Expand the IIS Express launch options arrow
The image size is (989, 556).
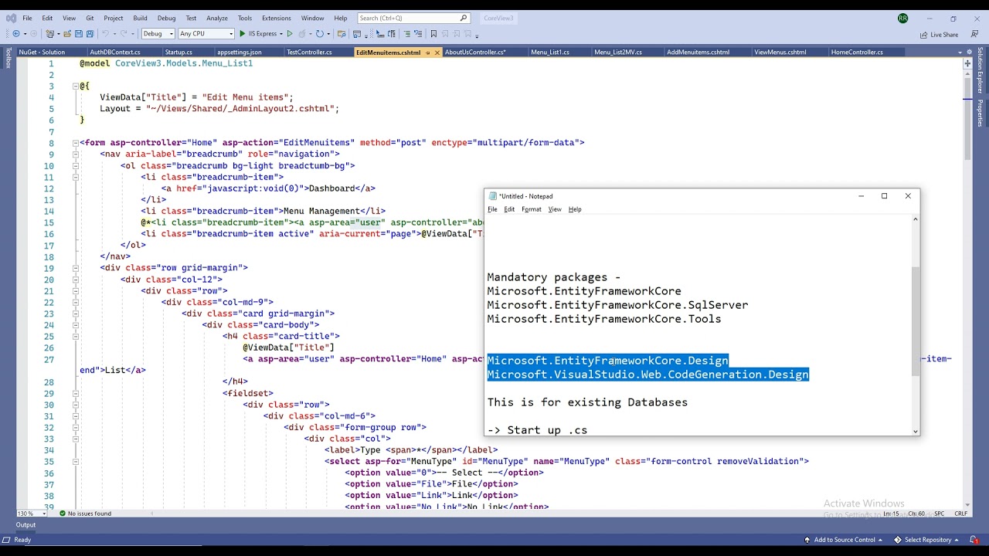tap(281, 34)
